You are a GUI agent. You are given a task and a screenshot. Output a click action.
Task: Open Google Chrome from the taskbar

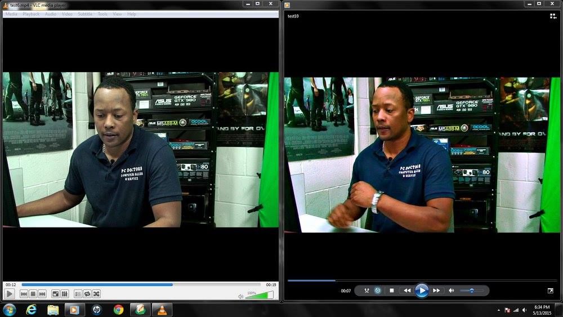pyautogui.click(x=118, y=310)
